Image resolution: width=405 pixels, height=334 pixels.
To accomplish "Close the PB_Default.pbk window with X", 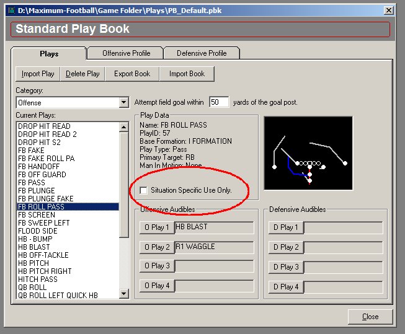I will [389, 11].
